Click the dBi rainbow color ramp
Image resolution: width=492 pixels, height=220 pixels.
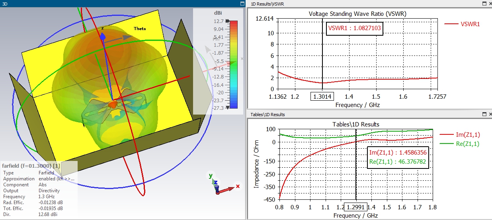[x=234, y=64]
